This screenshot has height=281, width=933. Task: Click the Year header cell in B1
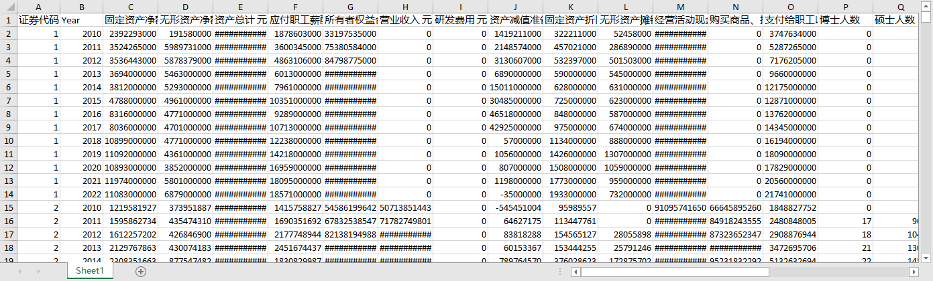point(81,20)
